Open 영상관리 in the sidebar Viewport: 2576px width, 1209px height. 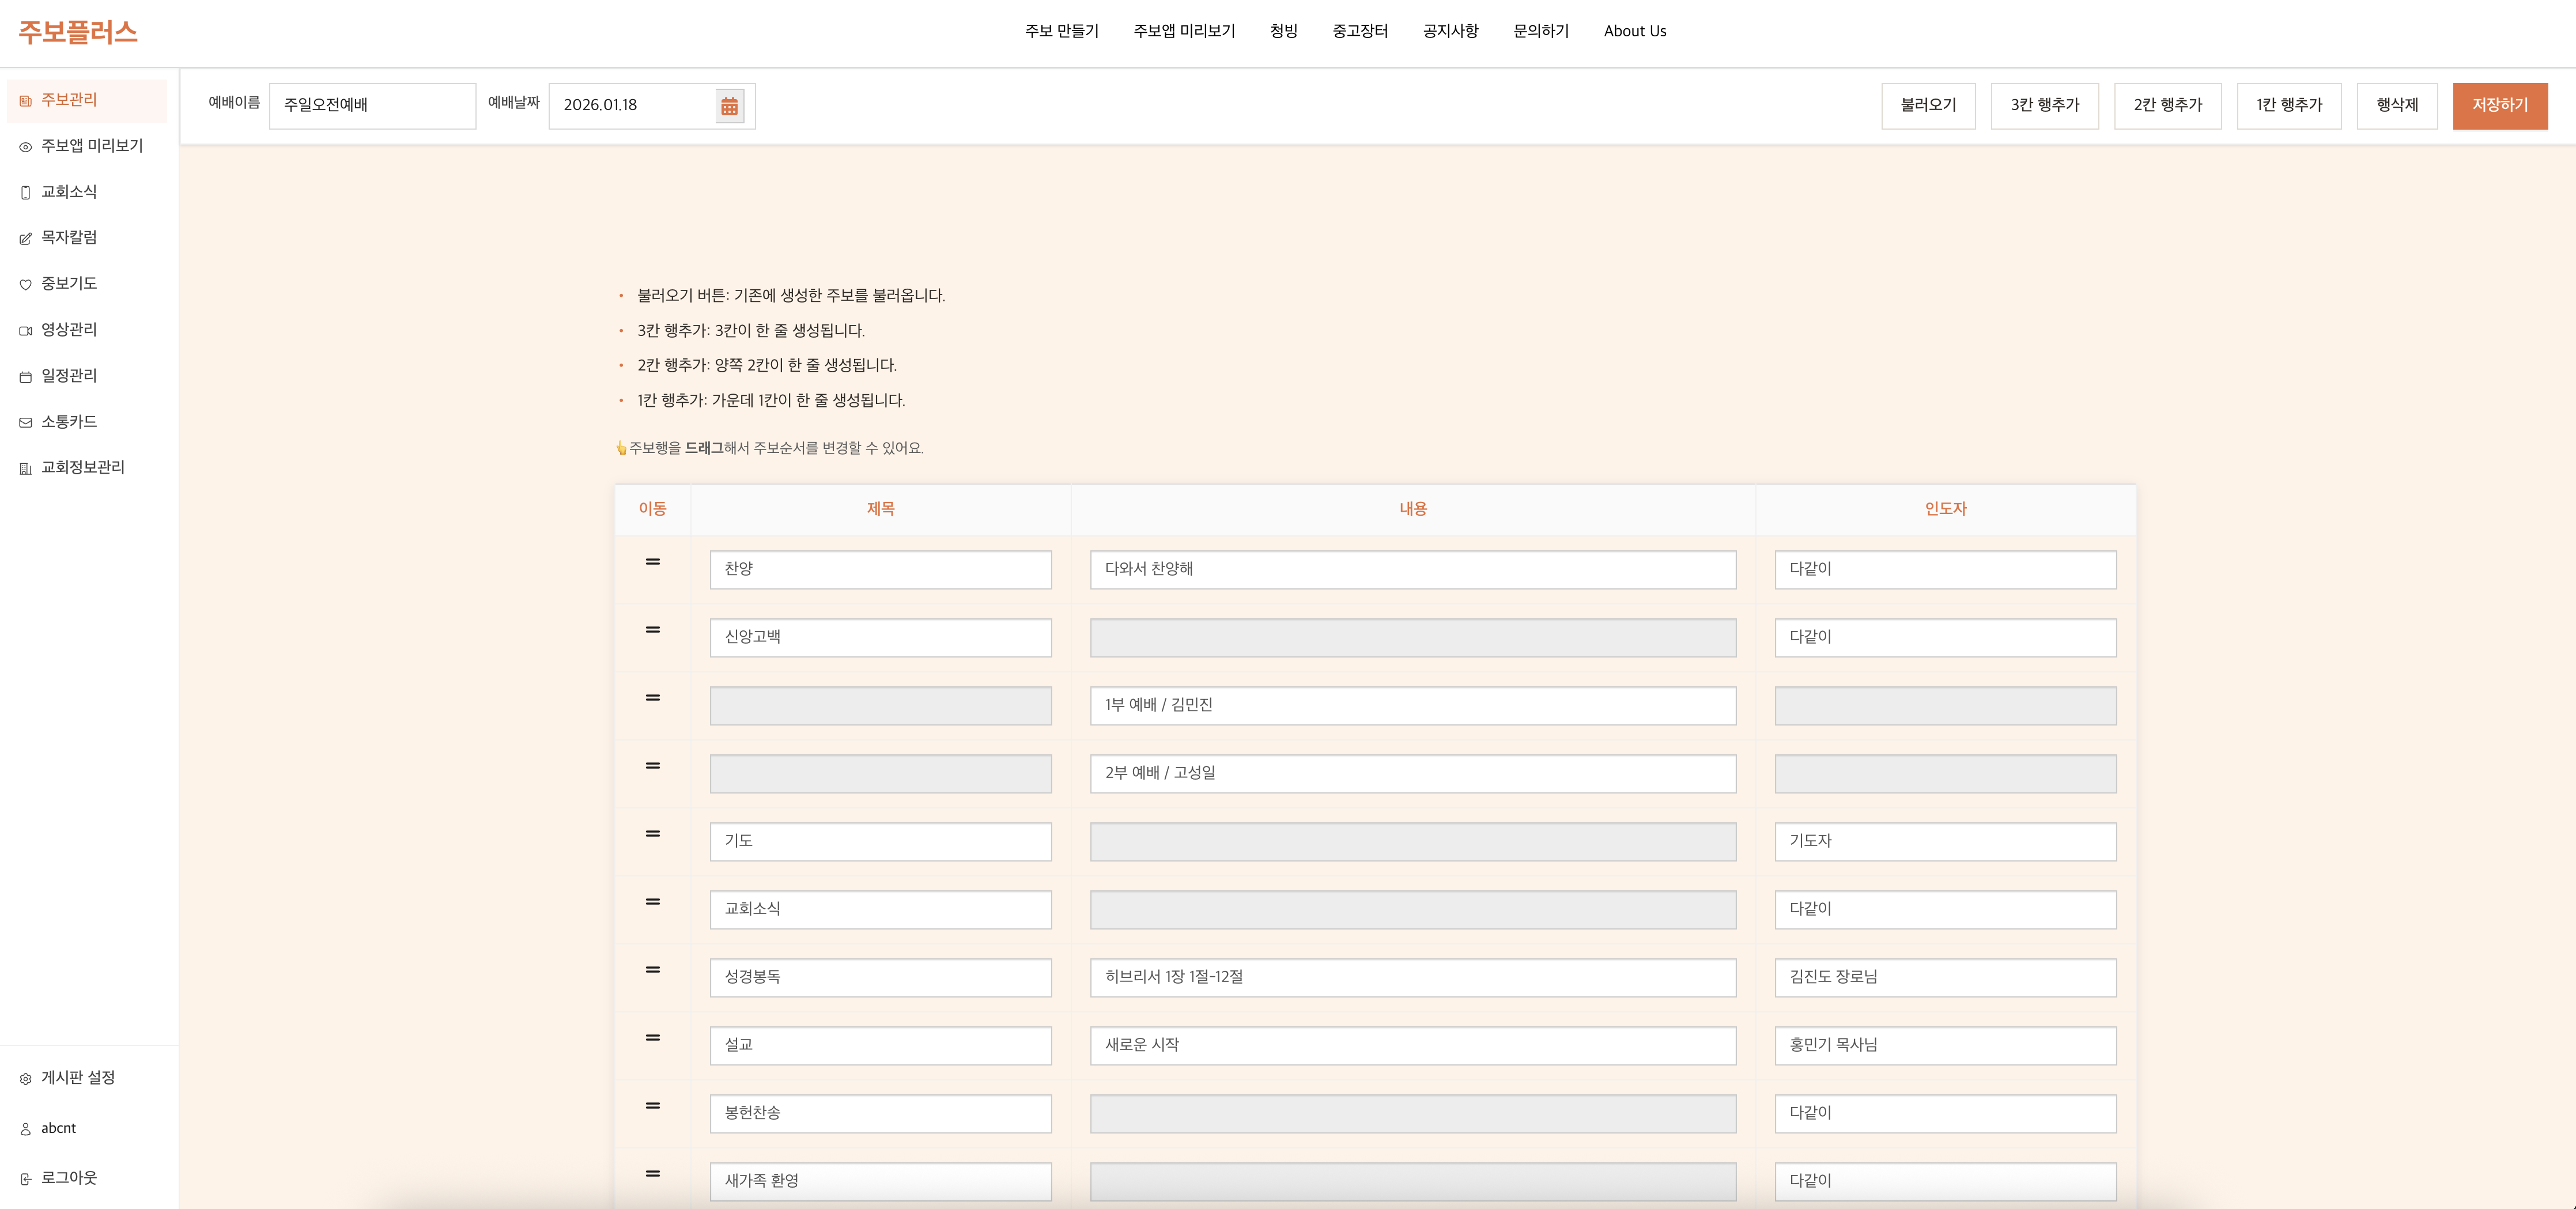point(69,330)
